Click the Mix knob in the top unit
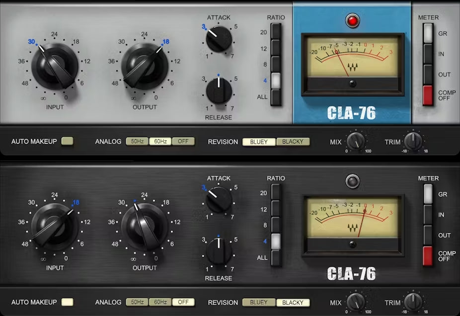 point(356,142)
